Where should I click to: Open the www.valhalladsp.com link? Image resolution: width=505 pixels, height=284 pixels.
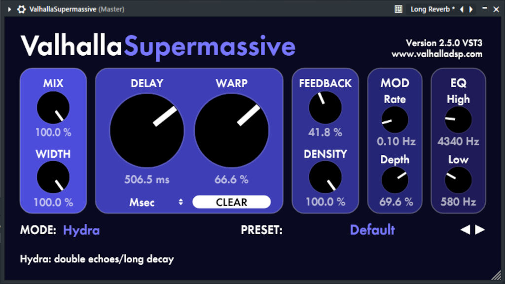pos(438,54)
